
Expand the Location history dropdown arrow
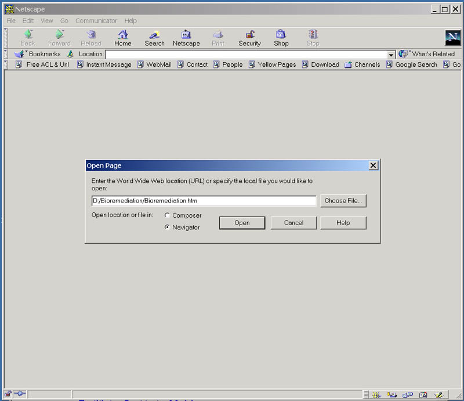[391, 55]
